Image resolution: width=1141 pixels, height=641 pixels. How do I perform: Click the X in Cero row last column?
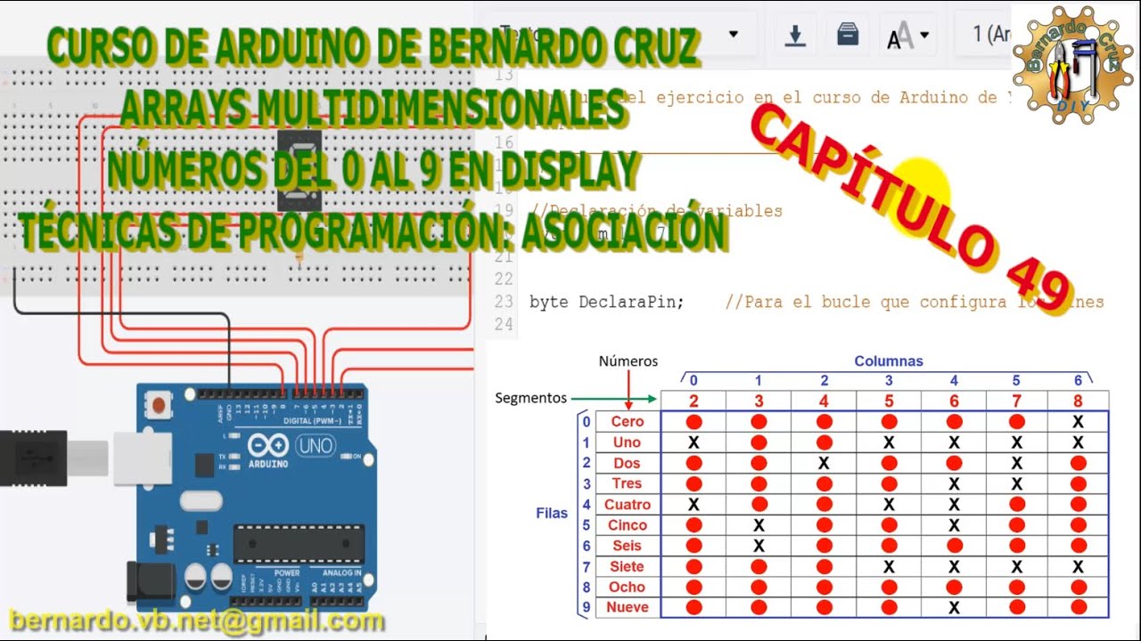[1078, 422]
